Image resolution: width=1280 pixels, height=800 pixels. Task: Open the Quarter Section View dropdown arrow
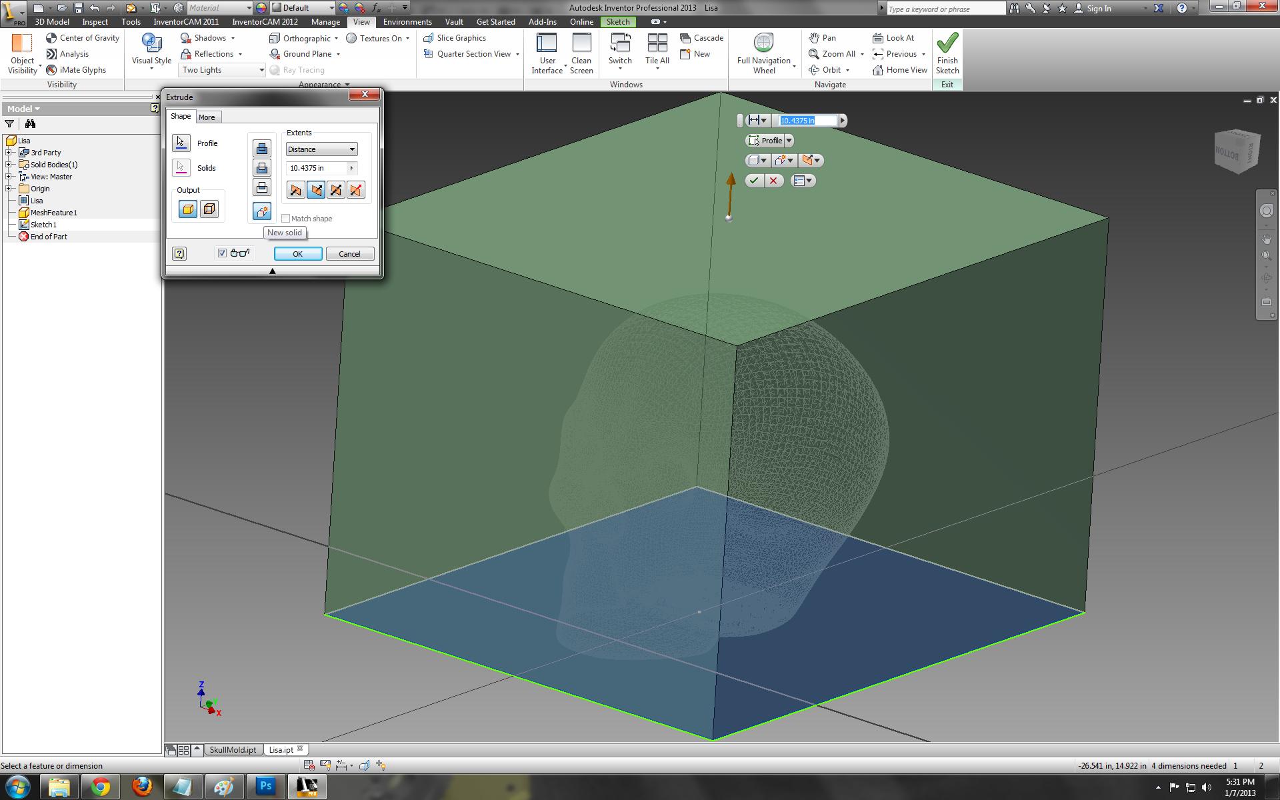pyautogui.click(x=517, y=55)
